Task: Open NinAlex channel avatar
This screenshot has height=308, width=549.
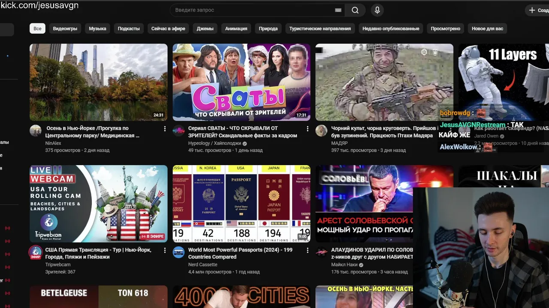Action: pos(36,130)
